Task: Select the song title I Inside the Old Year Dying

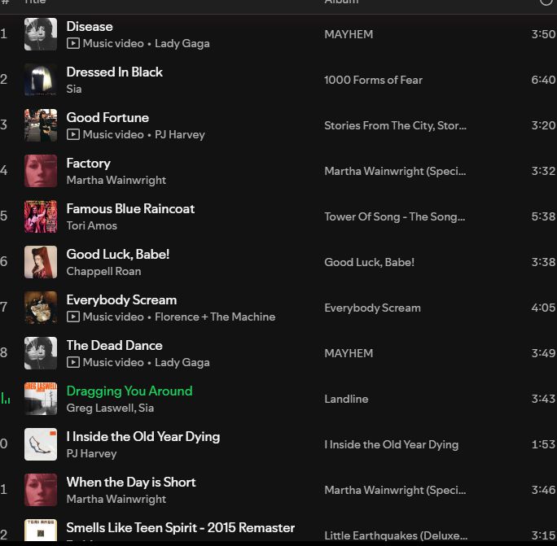Action: (x=143, y=437)
